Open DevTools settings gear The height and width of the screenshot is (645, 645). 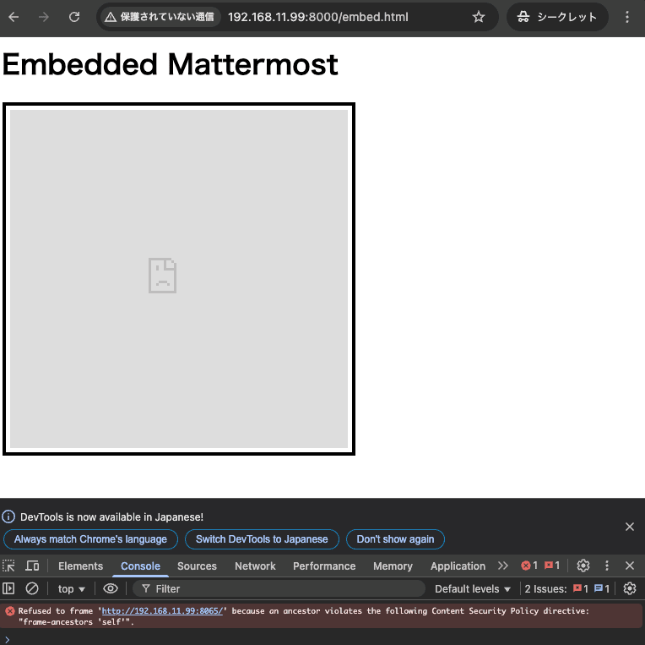coord(583,566)
